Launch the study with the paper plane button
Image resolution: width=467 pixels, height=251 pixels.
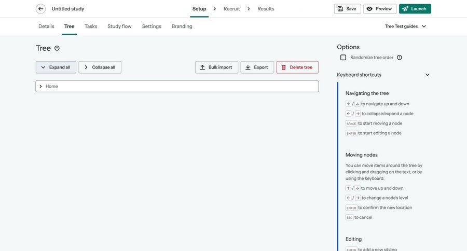click(415, 9)
